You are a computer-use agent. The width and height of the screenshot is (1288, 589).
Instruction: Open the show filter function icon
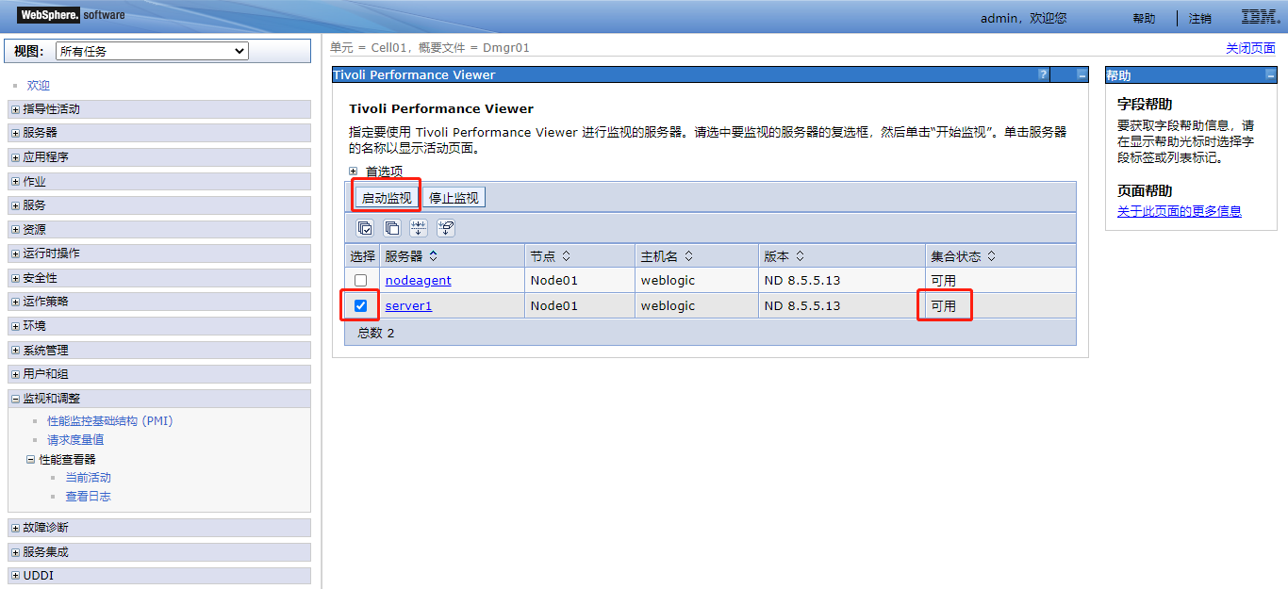[418, 227]
